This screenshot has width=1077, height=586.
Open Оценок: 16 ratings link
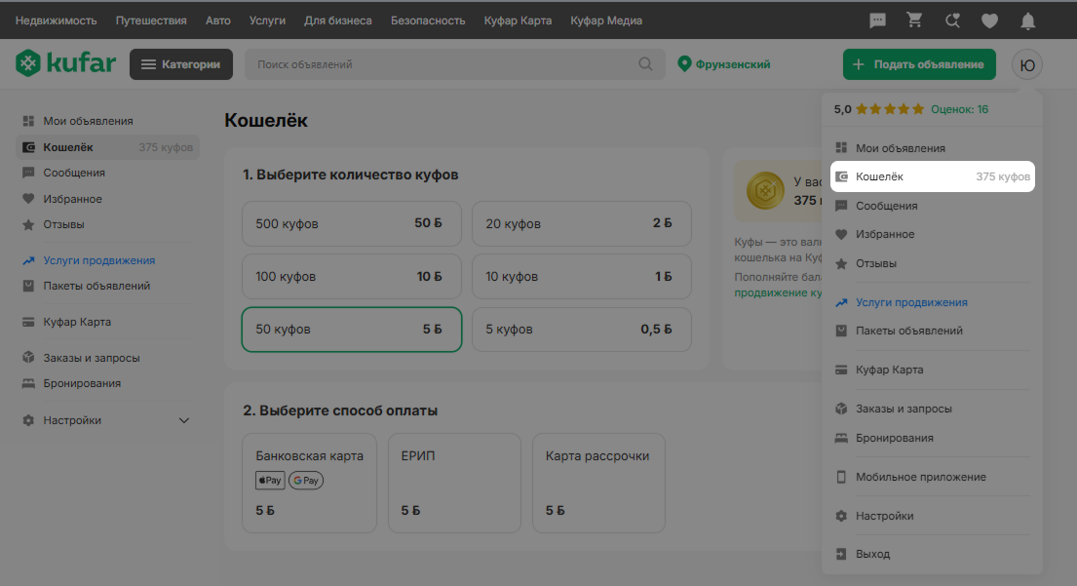click(959, 109)
